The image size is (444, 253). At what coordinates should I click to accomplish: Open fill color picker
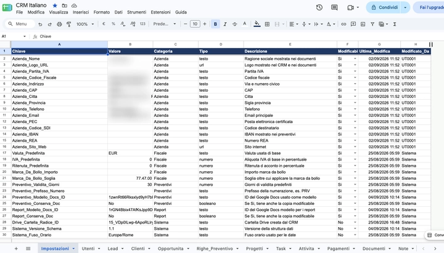(x=257, y=24)
